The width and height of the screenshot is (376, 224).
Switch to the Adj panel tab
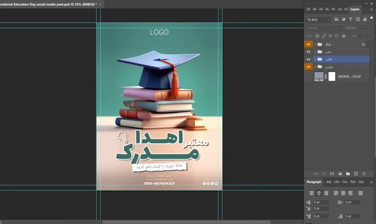pyautogui.click(x=329, y=182)
